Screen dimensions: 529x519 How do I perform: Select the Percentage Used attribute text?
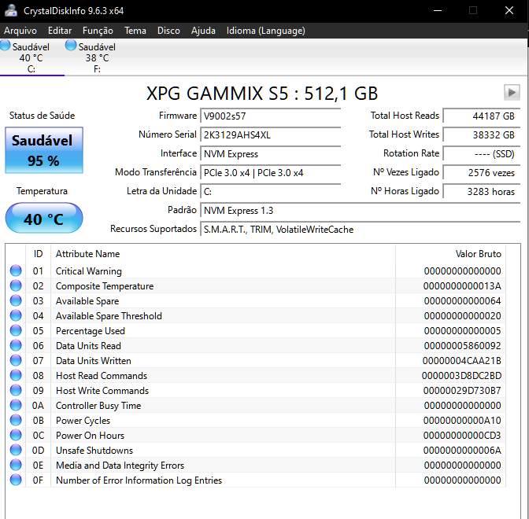coord(91,331)
